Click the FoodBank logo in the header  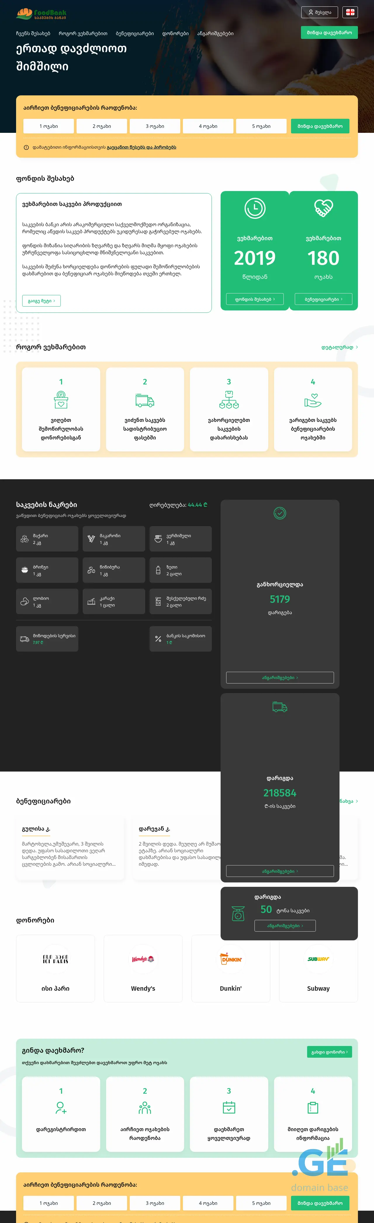point(41,14)
